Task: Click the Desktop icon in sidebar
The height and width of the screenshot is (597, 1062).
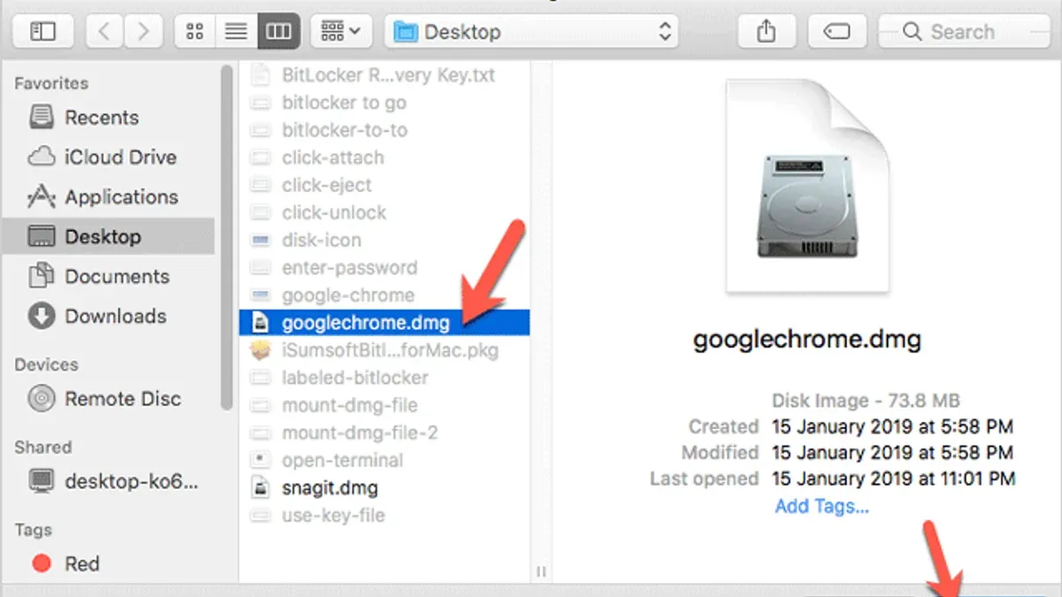Action: click(42, 237)
